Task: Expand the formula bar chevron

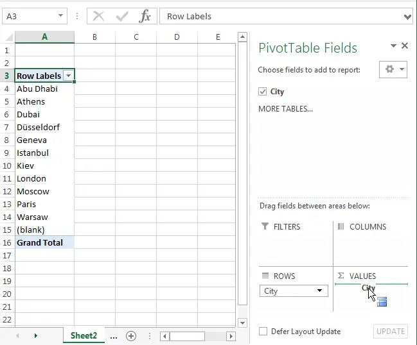Action: [x=407, y=17]
